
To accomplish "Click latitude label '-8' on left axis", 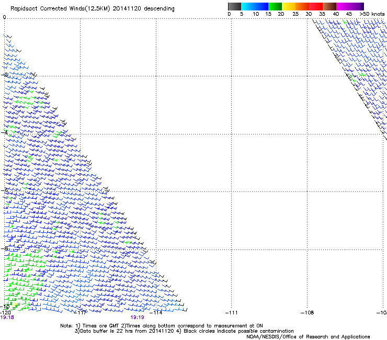I will pos(4,248).
